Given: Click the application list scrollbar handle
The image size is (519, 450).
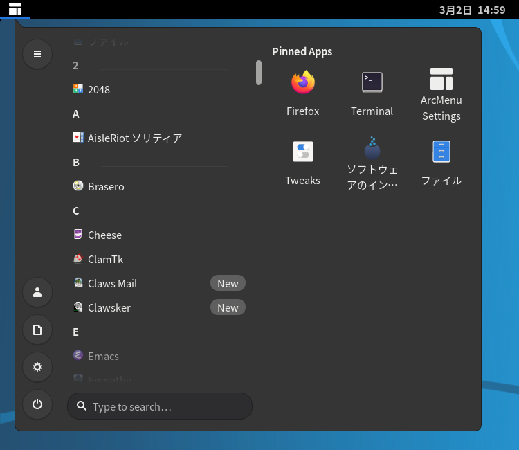Looking at the screenshot, I should click(259, 73).
